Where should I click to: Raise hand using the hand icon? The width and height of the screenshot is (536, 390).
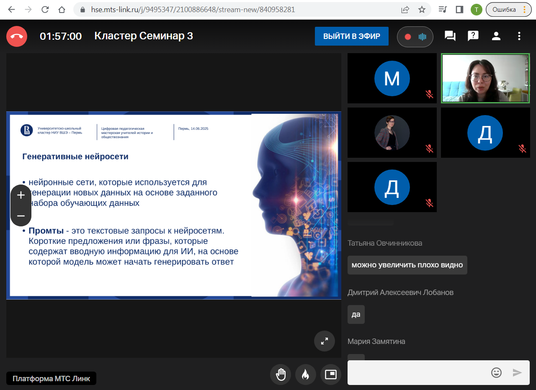[x=281, y=374]
